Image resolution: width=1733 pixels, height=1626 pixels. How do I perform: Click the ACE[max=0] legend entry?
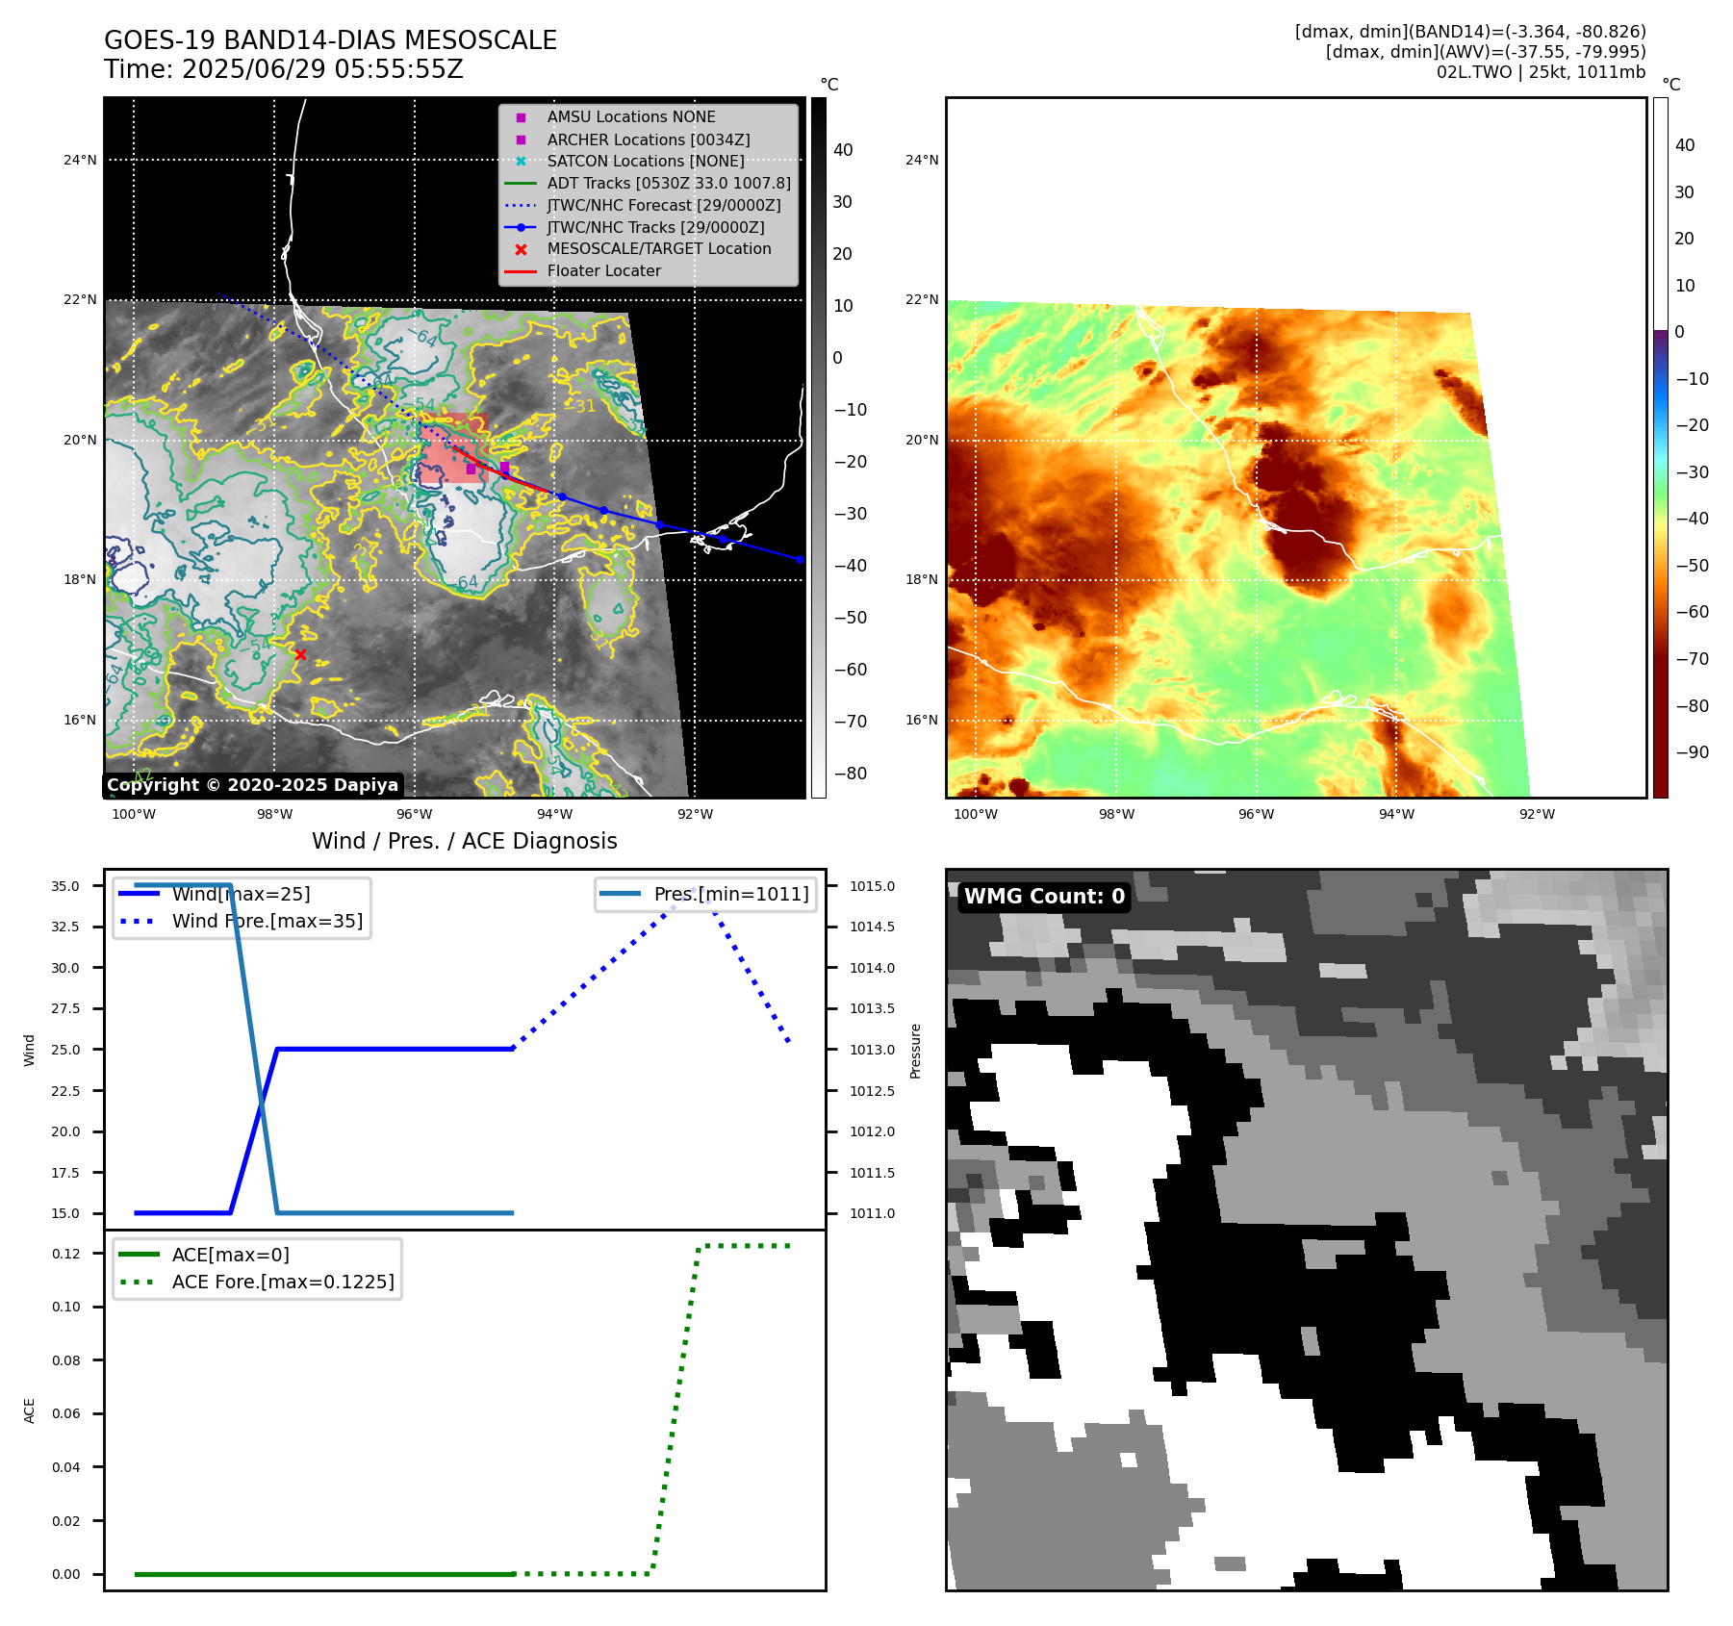tap(204, 1255)
